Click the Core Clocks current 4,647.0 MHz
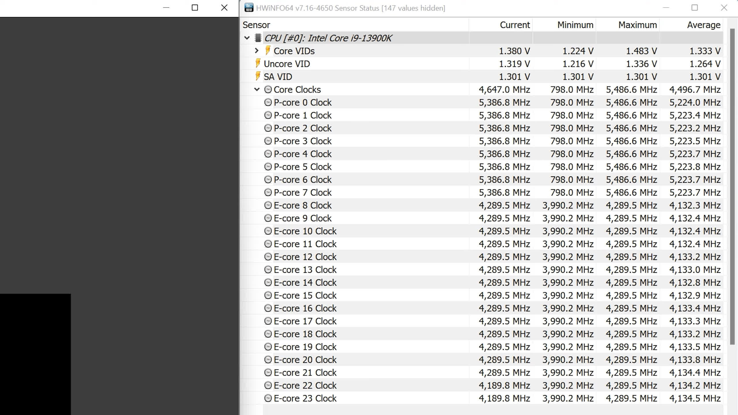 pyautogui.click(x=504, y=90)
